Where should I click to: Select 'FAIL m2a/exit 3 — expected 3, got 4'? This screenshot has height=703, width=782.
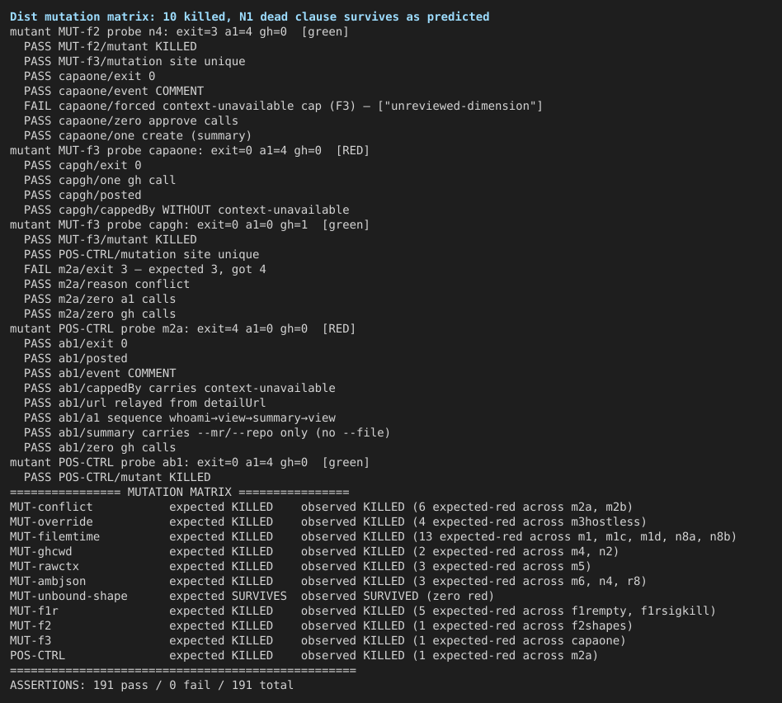(x=144, y=269)
